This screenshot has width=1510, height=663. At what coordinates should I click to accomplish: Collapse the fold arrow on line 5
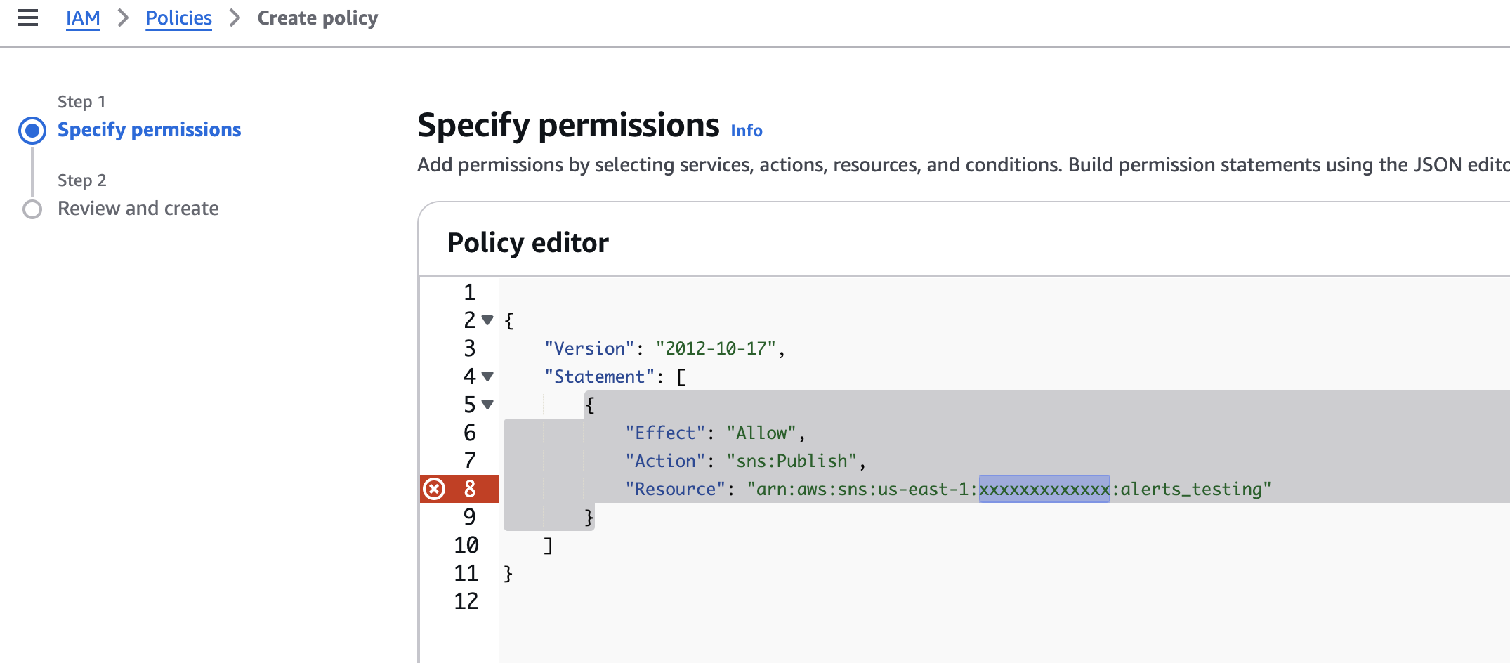click(x=487, y=405)
